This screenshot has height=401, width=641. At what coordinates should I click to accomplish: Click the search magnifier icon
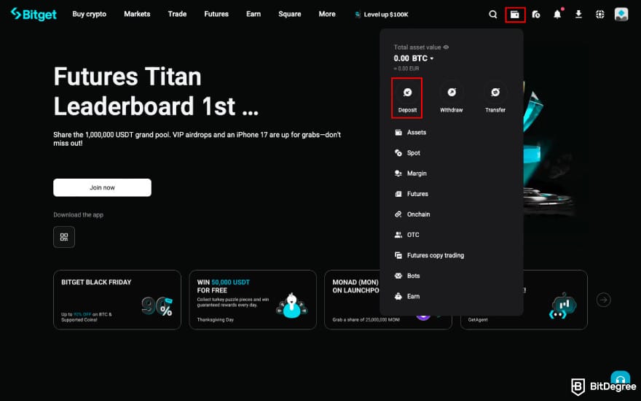coord(493,14)
